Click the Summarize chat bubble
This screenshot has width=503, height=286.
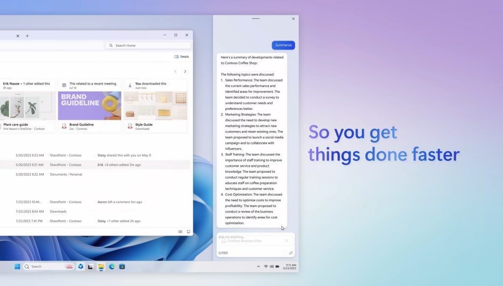(283, 45)
